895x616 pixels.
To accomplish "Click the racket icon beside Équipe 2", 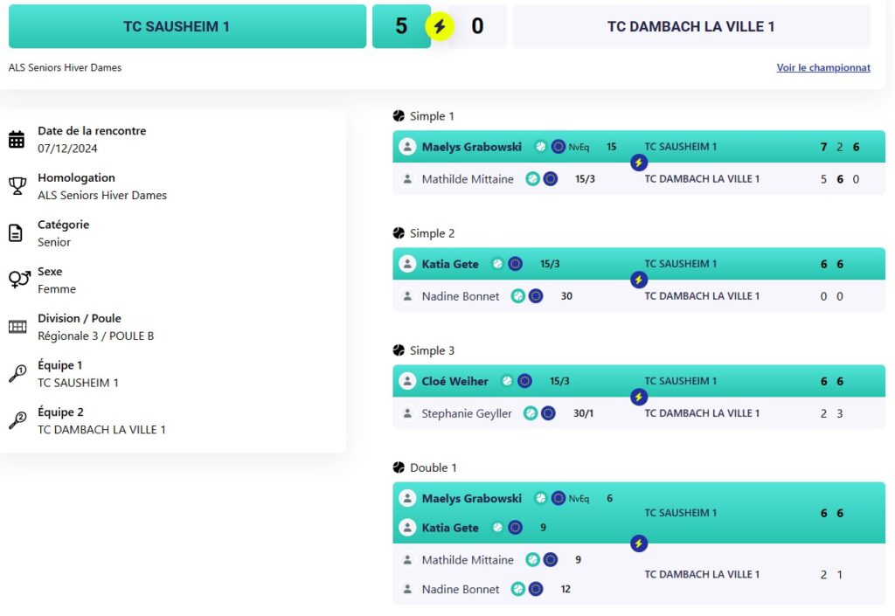I will 17,420.
